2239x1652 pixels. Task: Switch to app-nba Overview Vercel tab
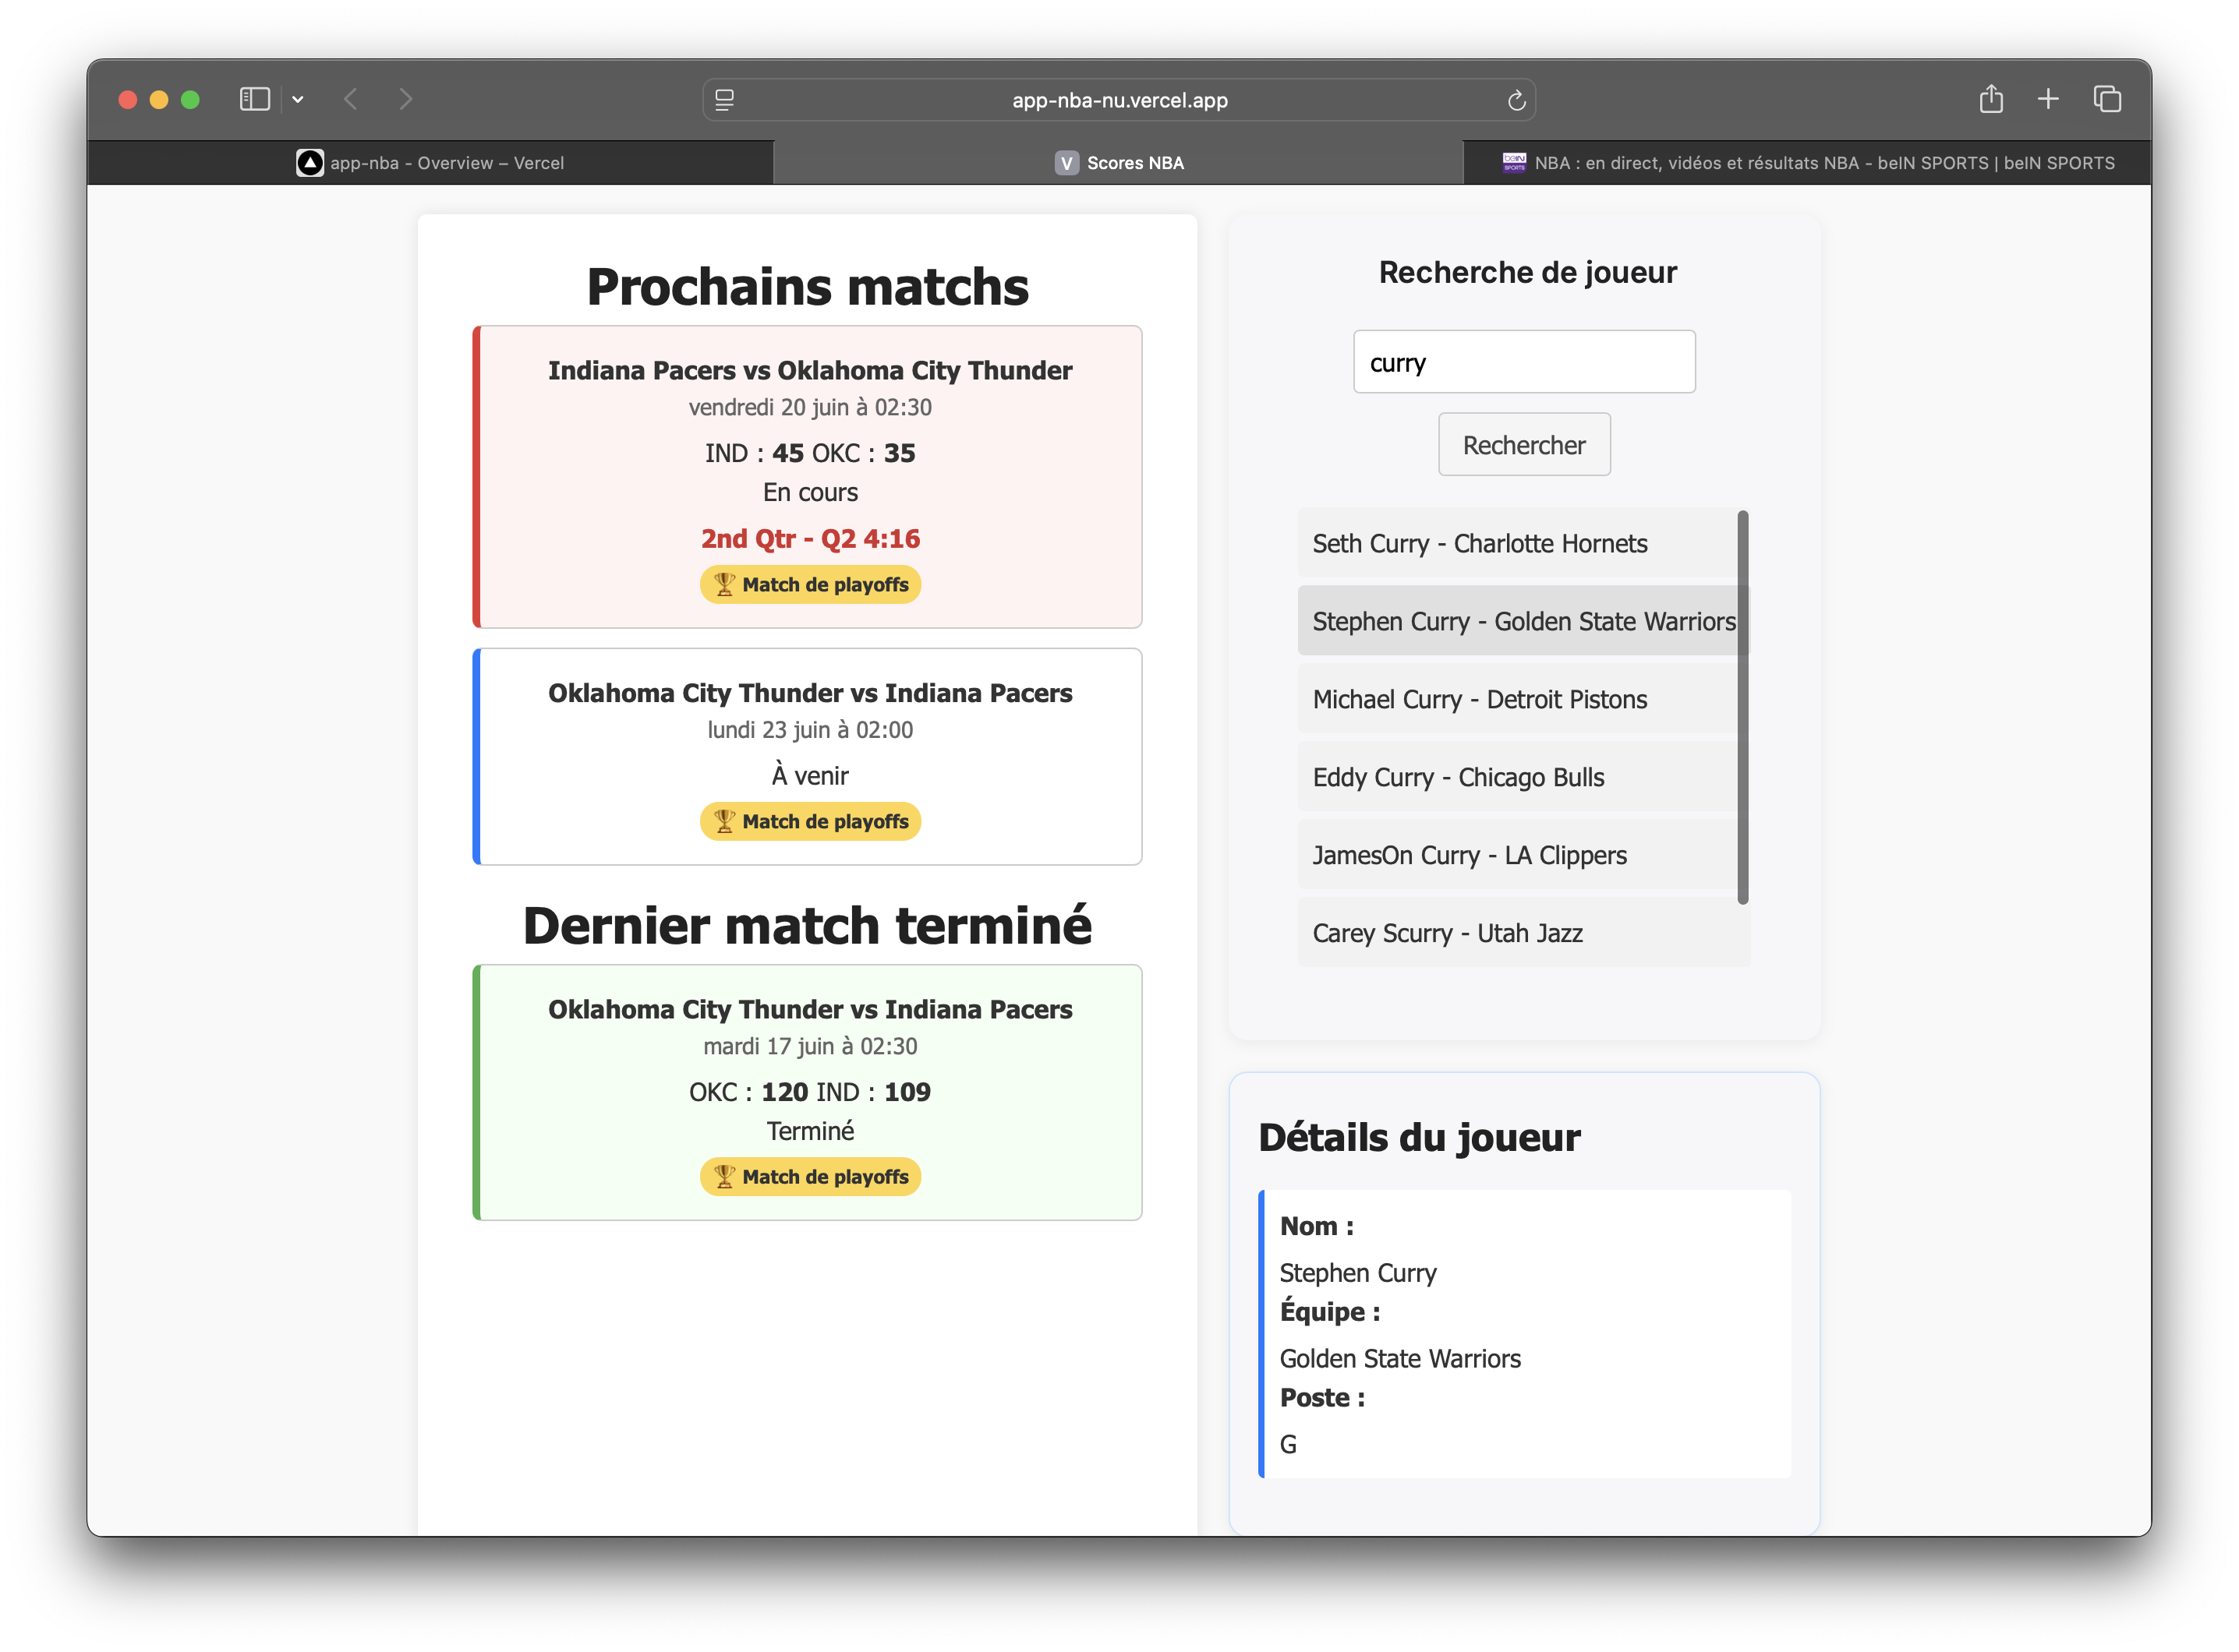coord(431,162)
